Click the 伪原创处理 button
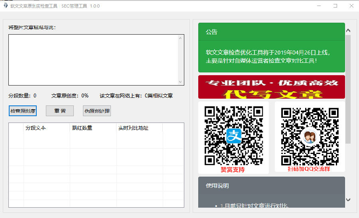359x218 pixels. [x=97, y=111]
